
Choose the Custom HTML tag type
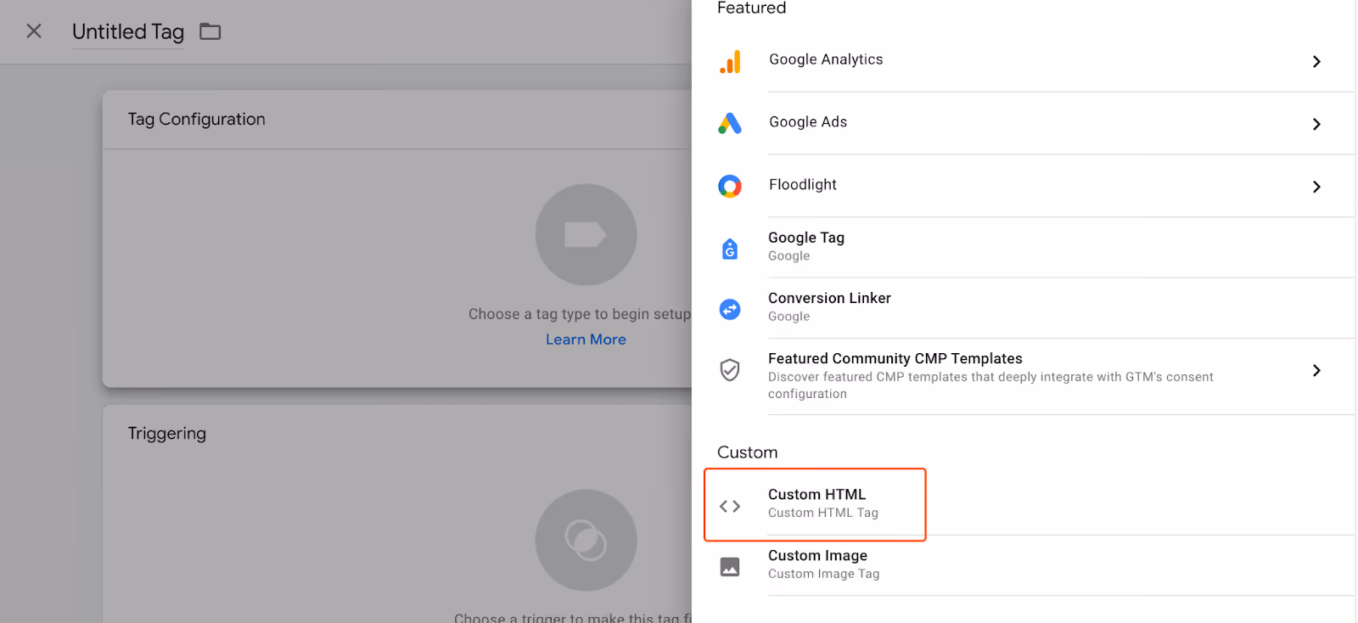(x=1024, y=504)
